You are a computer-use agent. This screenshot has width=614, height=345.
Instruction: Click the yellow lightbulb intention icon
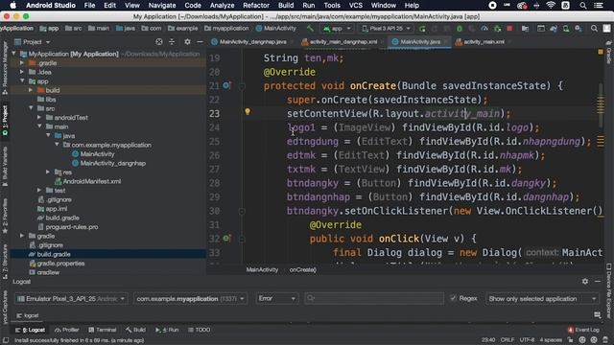pos(248,112)
